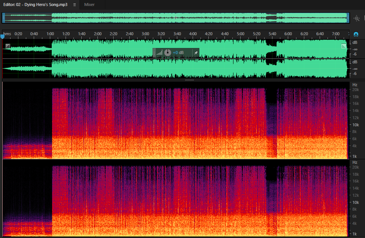The height and width of the screenshot is (238, 365).
Task: Click the HUD grip handle
Action: (x=154, y=53)
